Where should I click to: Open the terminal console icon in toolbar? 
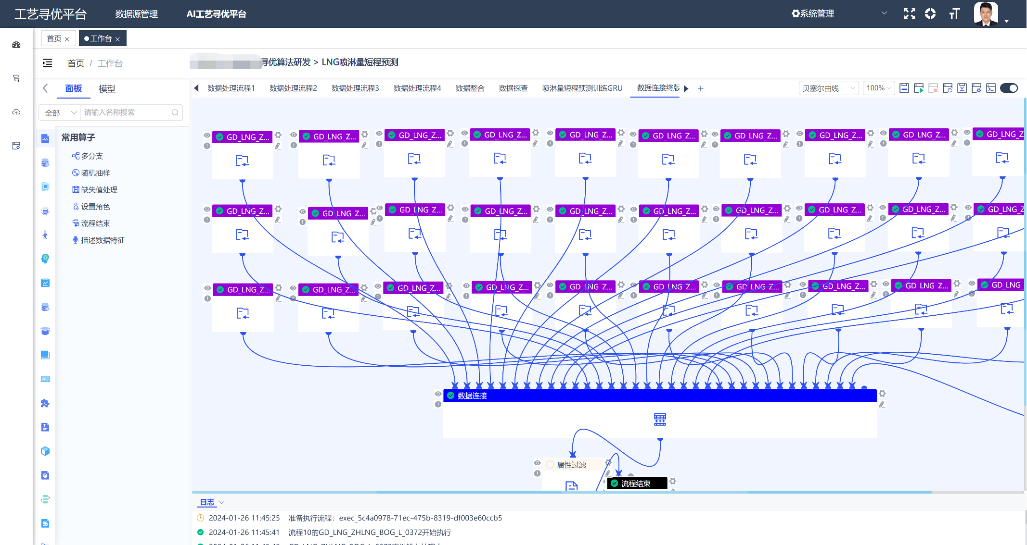click(991, 88)
